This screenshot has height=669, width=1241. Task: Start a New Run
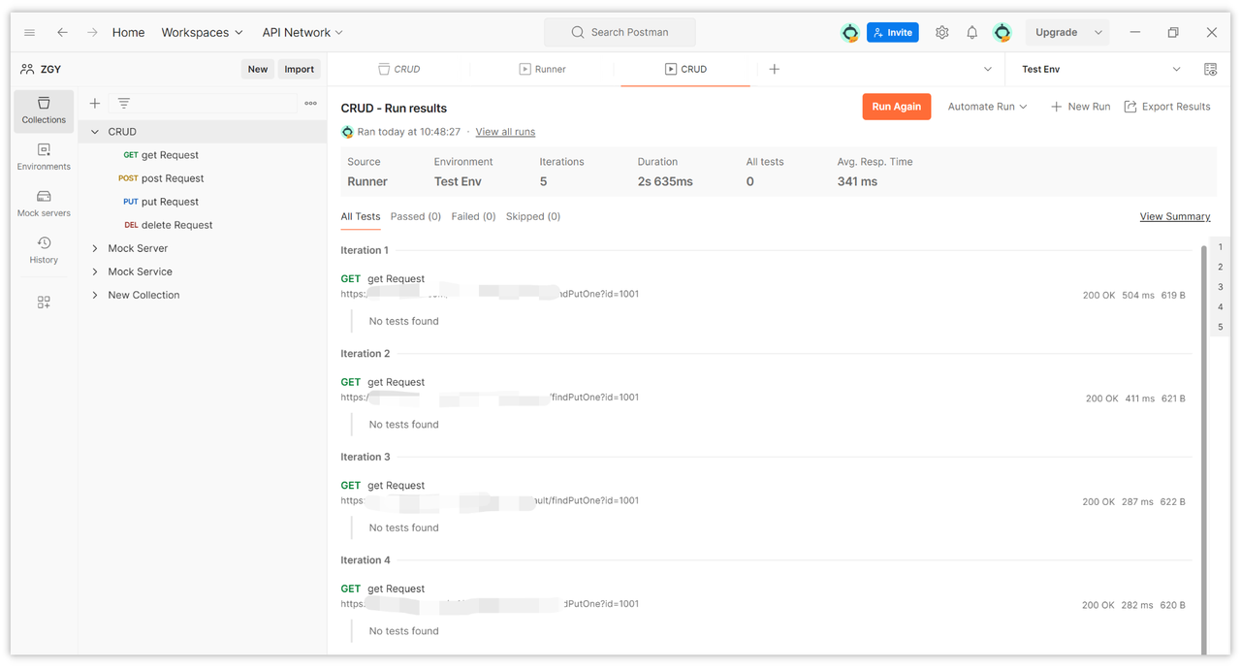(x=1080, y=107)
